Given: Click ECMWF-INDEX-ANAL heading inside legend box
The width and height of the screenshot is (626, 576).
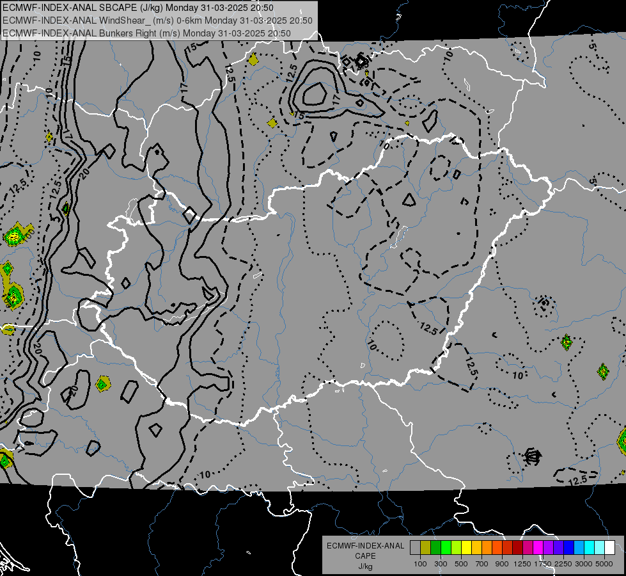Looking at the screenshot, I should click(x=366, y=546).
